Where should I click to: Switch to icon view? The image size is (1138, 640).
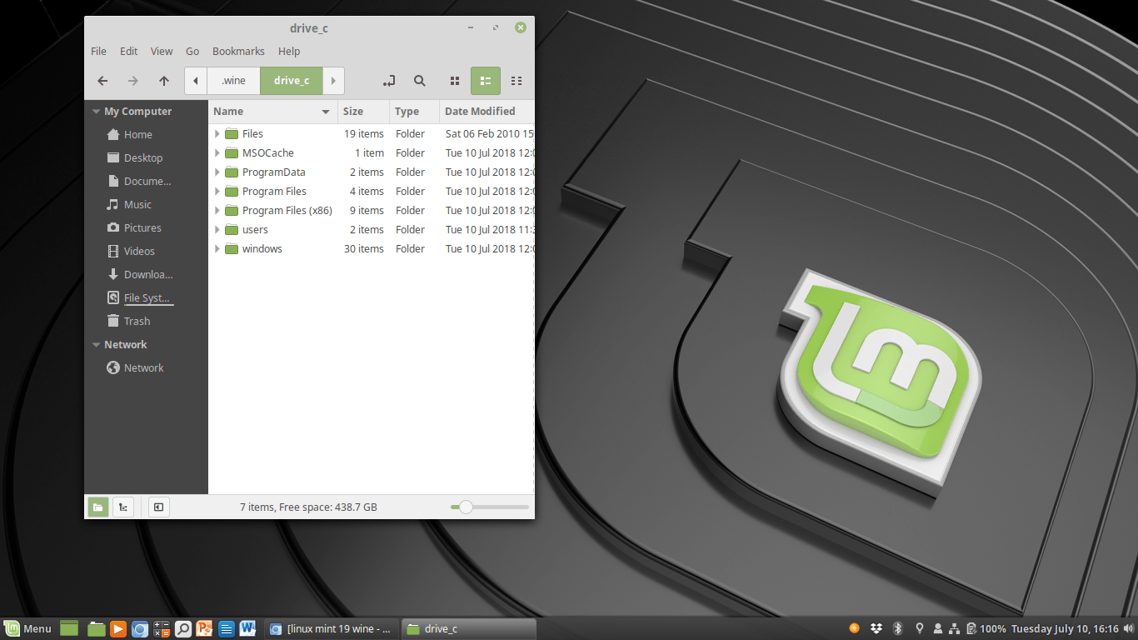455,81
